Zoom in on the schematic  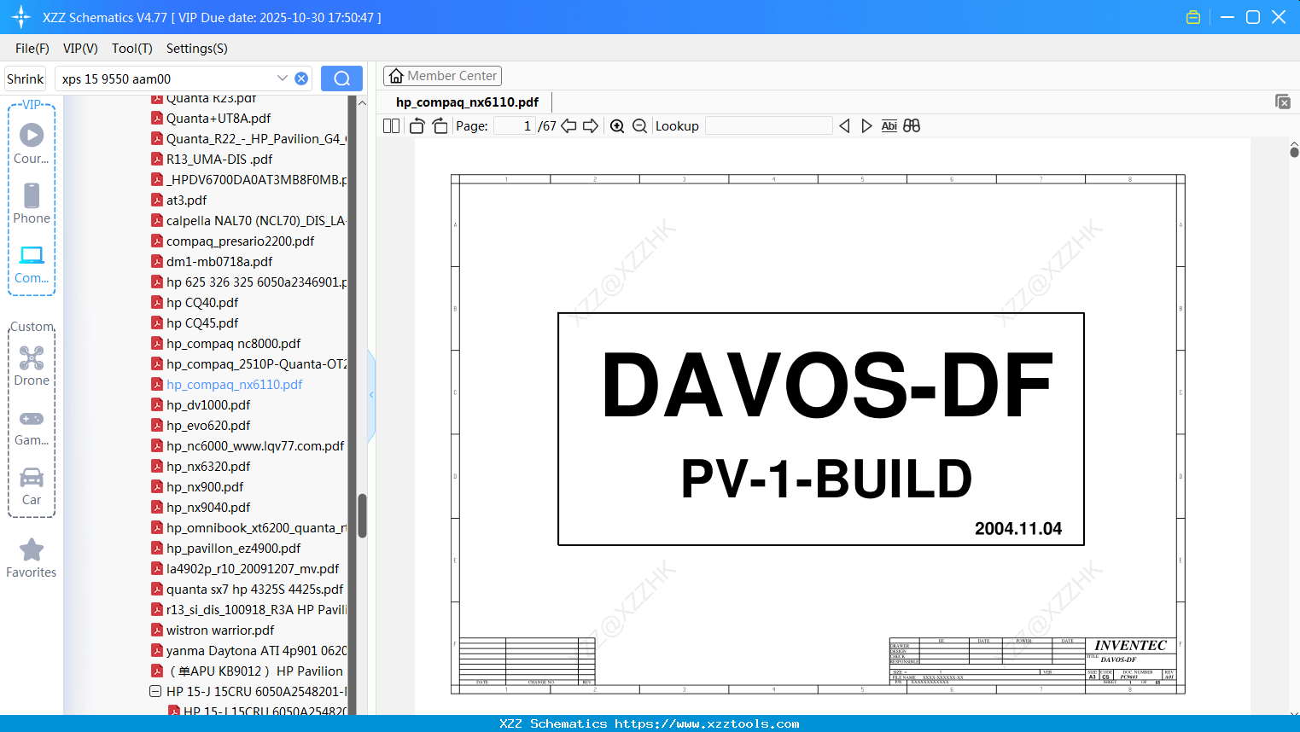click(617, 126)
